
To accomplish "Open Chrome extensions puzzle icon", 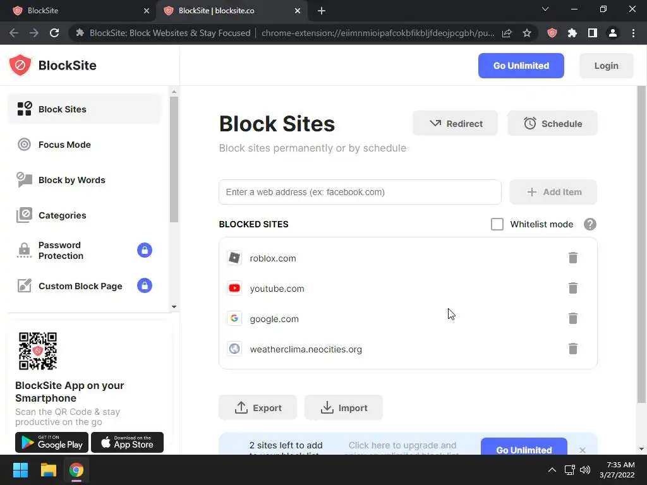I will pyautogui.click(x=572, y=33).
